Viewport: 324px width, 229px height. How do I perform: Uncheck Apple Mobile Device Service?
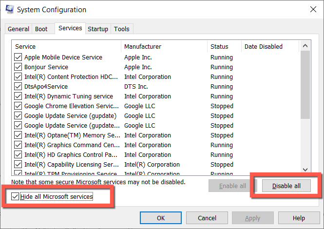pyautogui.click(x=18, y=57)
